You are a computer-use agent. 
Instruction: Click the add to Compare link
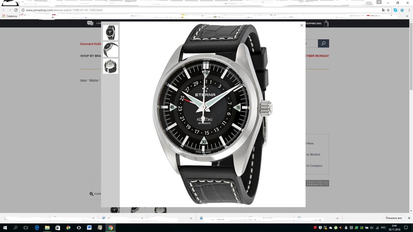coord(314,166)
